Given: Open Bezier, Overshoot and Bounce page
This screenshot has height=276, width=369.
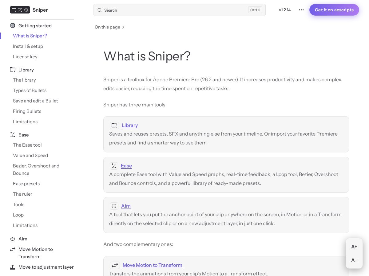Looking at the screenshot, I should point(36,169).
